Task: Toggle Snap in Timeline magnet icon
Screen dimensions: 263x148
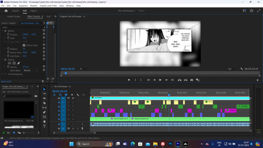Action: click(x=60, y=95)
